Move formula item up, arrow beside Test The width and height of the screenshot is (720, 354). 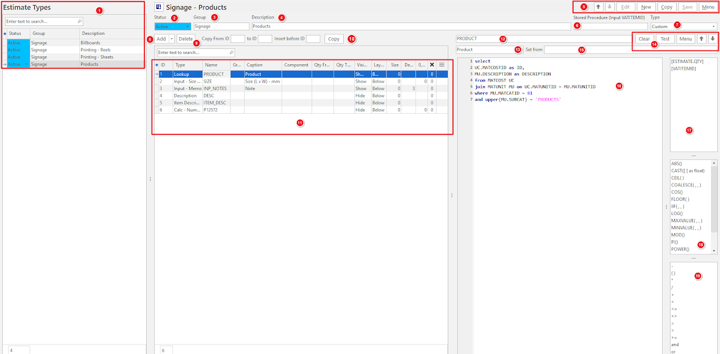(701, 39)
